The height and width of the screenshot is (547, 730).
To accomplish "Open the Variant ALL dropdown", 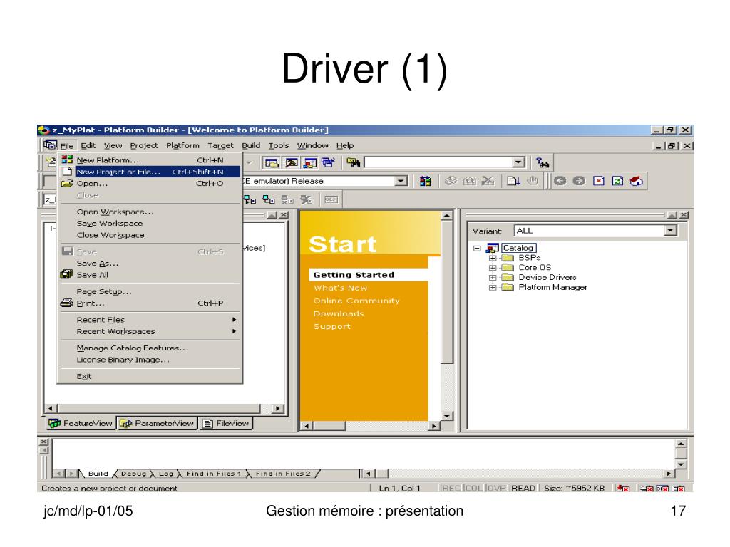I will 670,230.
